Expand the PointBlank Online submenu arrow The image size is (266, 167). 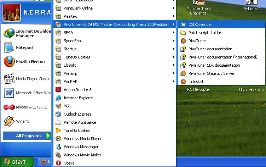[174, 8]
